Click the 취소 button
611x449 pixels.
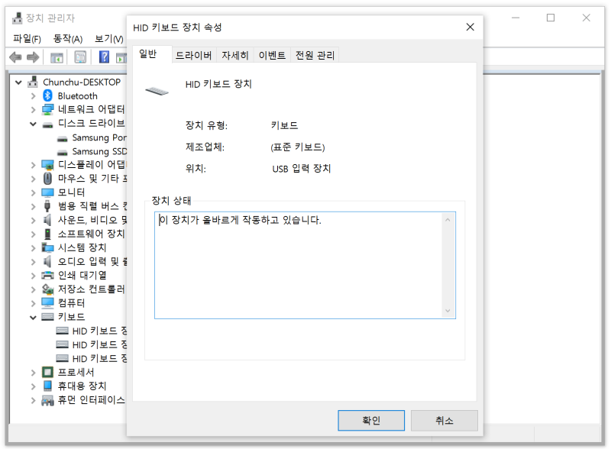click(445, 420)
